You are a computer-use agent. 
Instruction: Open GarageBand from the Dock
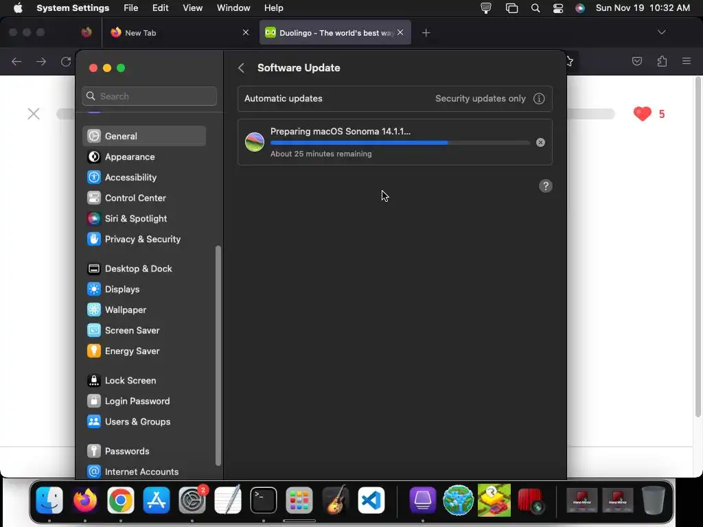point(335,500)
